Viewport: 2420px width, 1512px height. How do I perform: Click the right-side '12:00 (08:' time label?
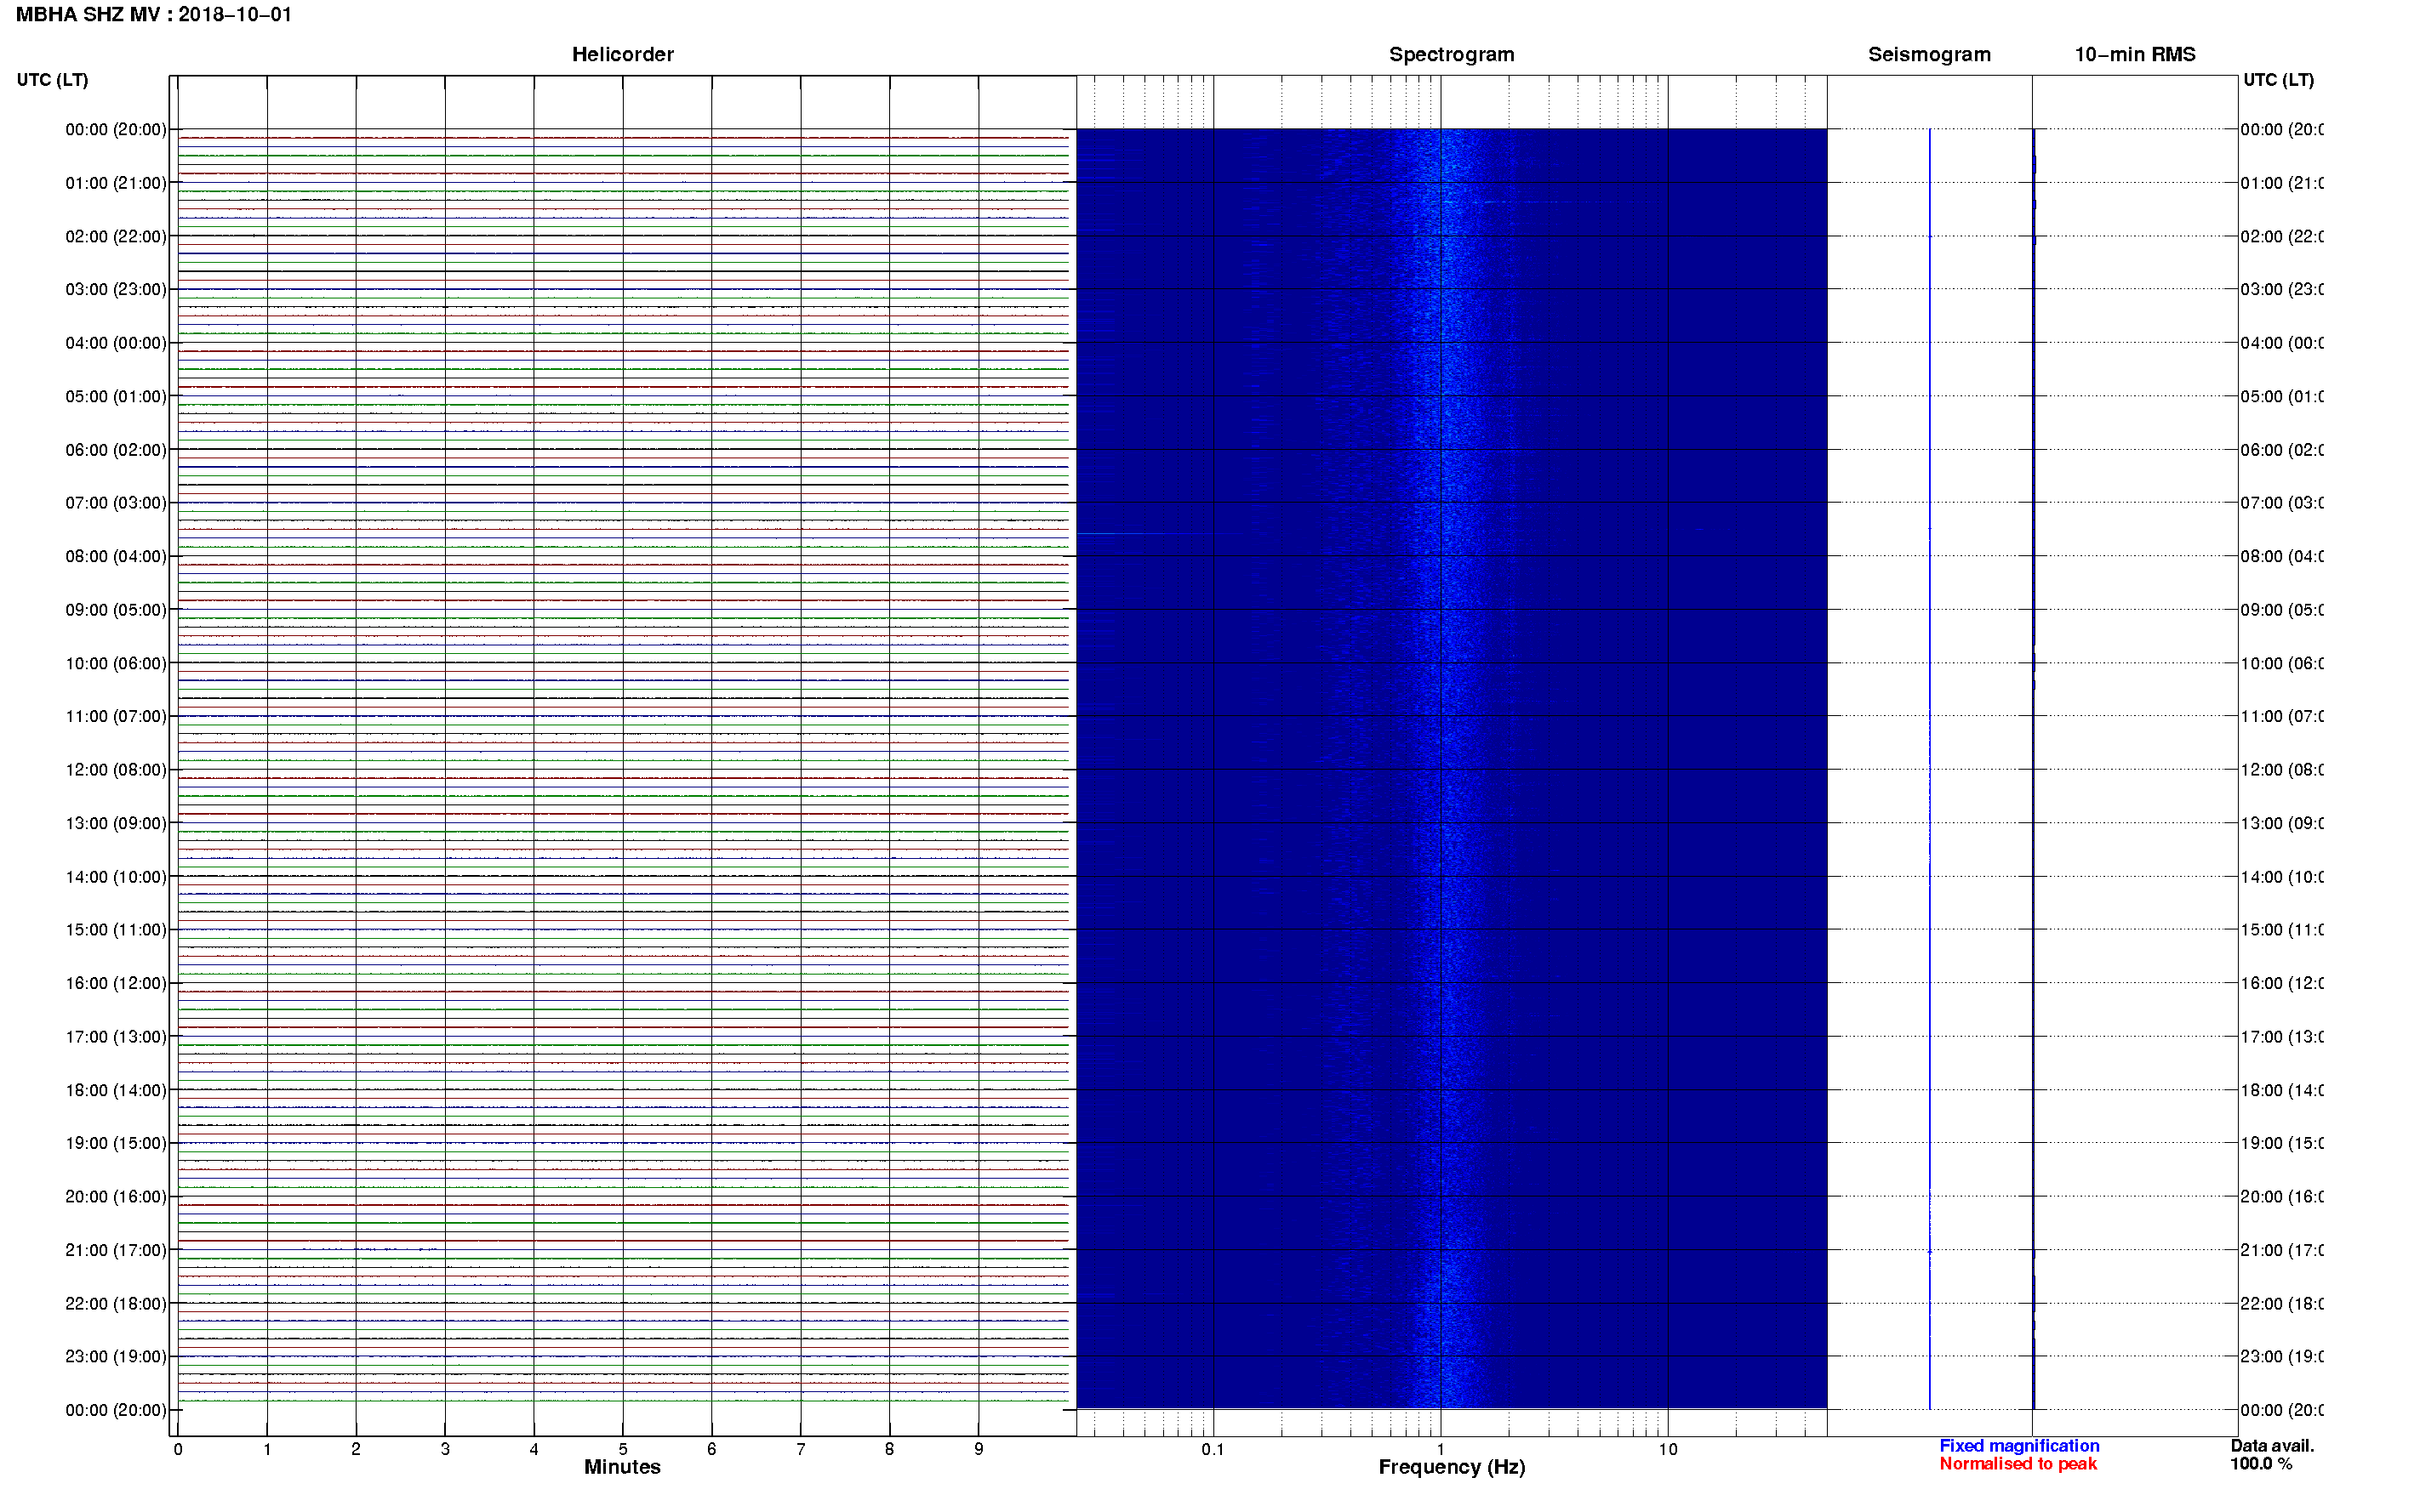[2281, 770]
